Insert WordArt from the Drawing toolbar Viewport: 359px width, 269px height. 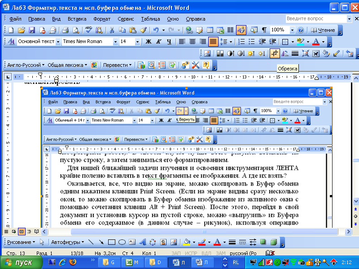[x=143, y=242]
